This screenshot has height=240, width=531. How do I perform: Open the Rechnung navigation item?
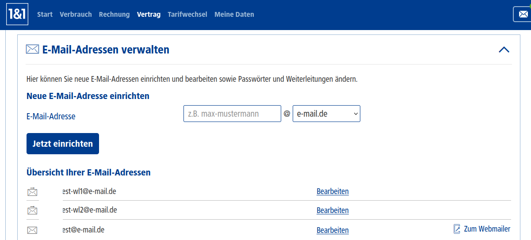pyautogui.click(x=114, y=15)
